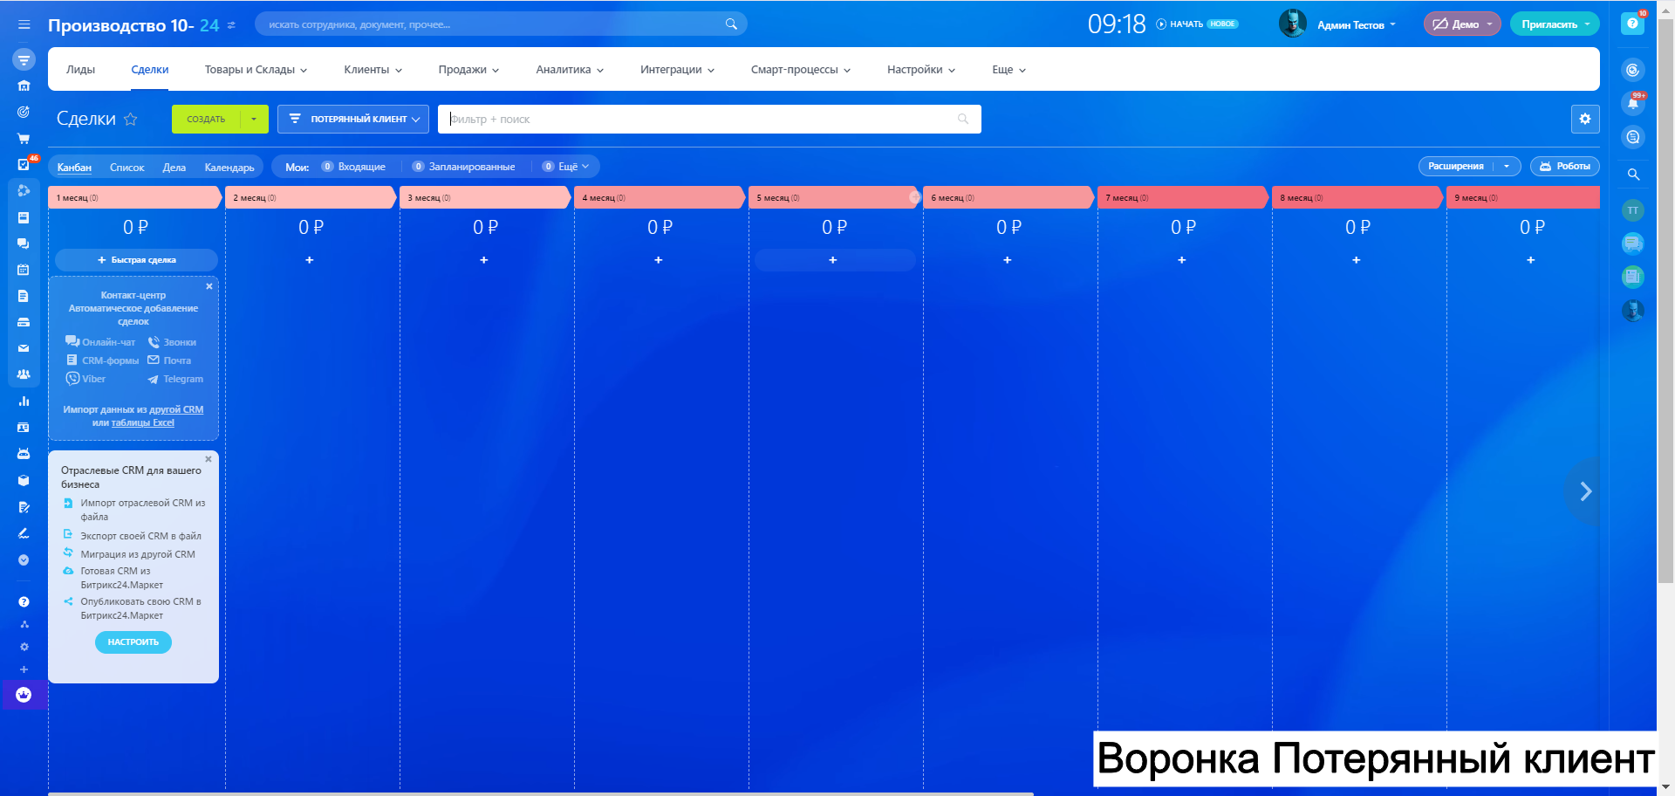Mark Сделки as favorite with the star
This screenshot has height=796, width=1675.
[131, 119]
